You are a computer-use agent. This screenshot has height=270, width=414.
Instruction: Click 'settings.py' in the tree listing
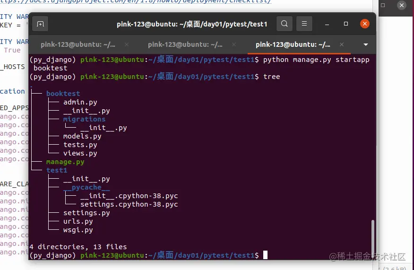[86, 213]
